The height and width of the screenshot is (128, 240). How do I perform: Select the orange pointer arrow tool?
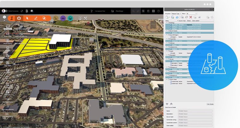27,18
